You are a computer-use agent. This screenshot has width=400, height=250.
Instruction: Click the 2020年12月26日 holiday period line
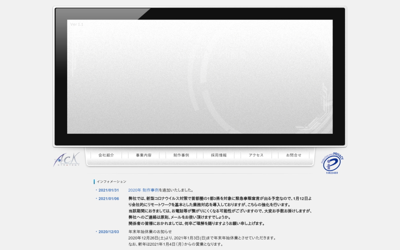click(202, 238)
